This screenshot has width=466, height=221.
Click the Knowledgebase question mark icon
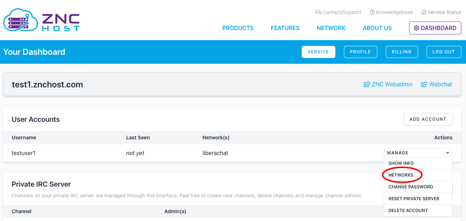(x=372, y=12)
